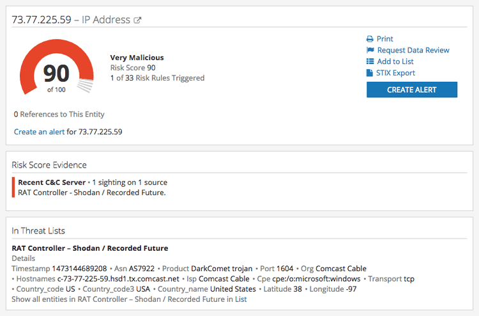Viewport: 479px width, 316px height.
Task: Open the external link icon beside IP Address
Action: pyautogui.click(x=137, y=20)
